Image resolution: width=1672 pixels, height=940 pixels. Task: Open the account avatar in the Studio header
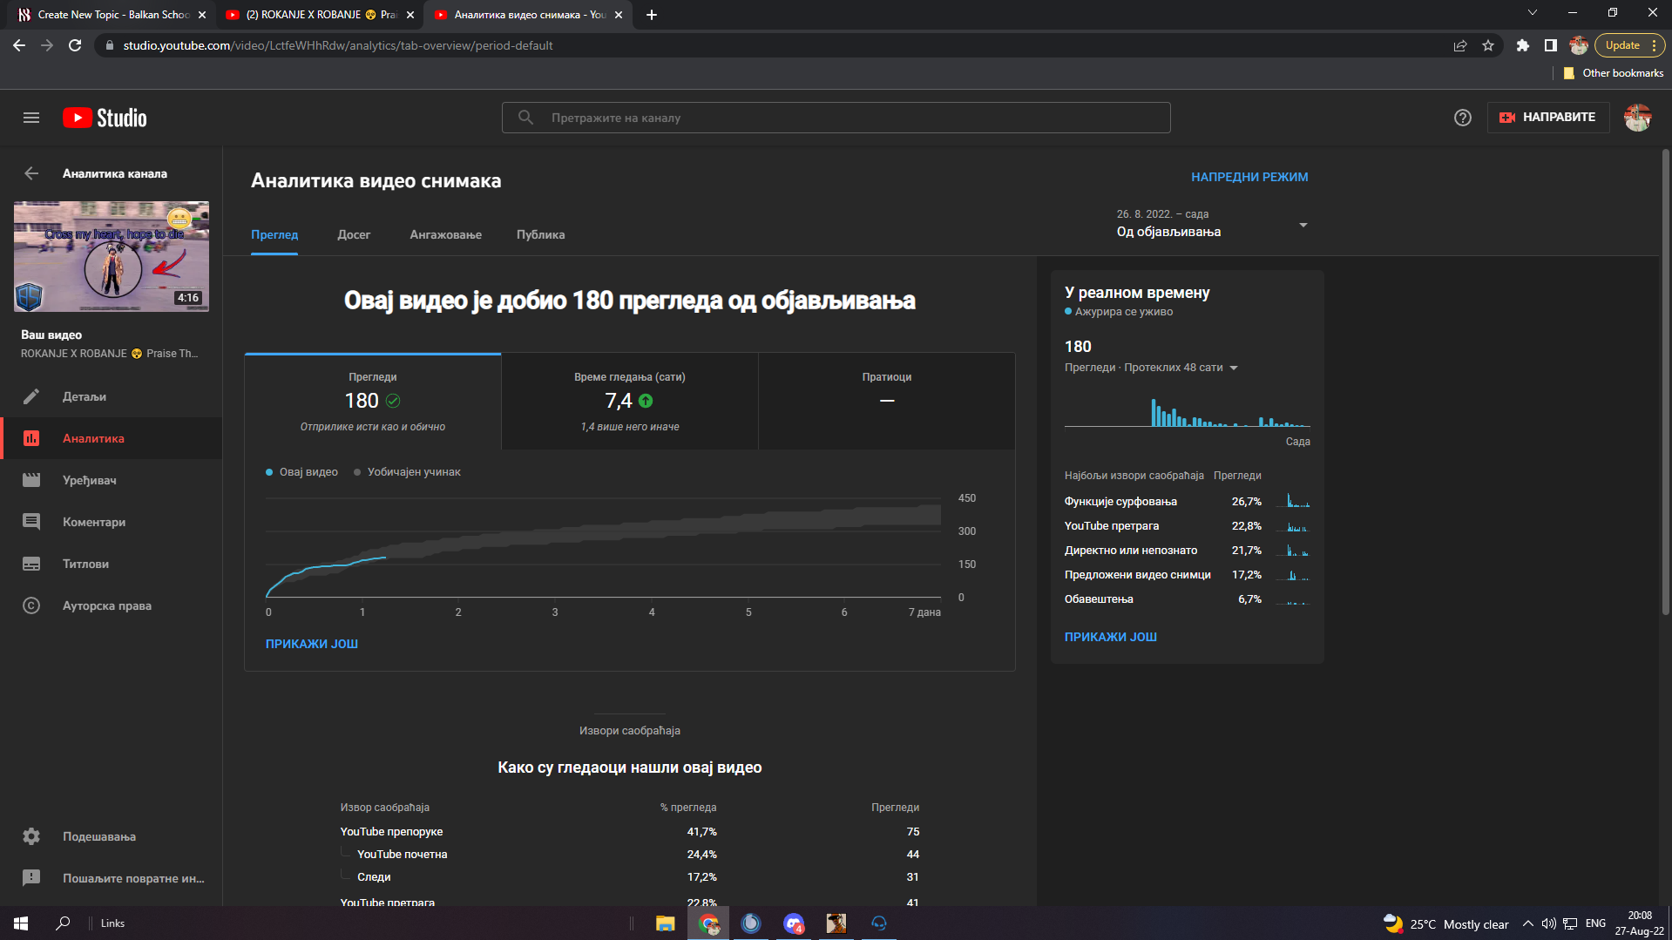coord(1638,118)
